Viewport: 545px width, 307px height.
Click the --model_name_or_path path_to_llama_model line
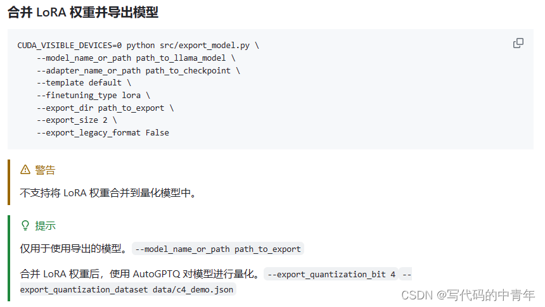[136, 58]
